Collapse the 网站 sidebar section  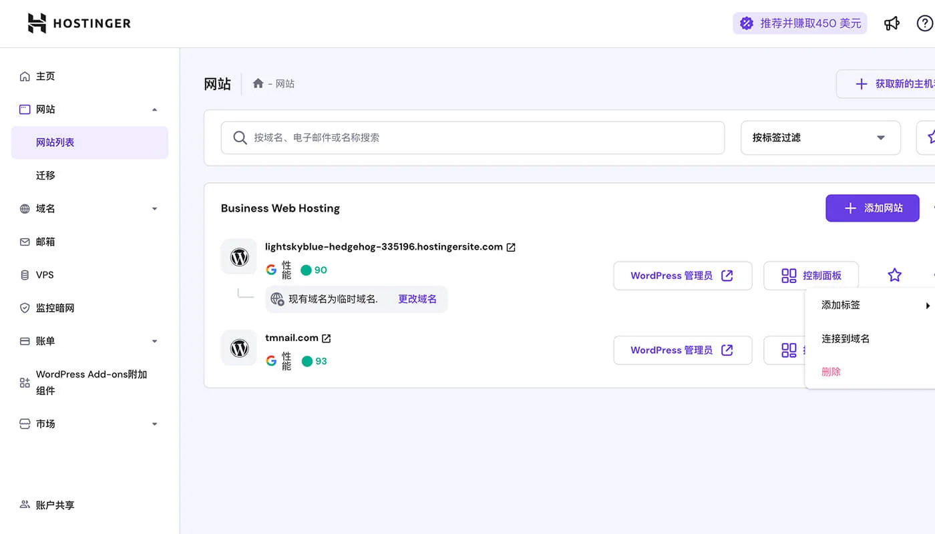click(155, 109)
